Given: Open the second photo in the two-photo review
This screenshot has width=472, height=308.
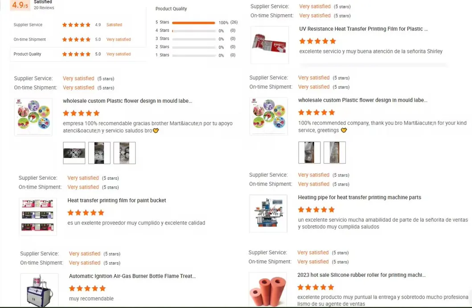Looking at the screenshot, I should click(335, 153).
